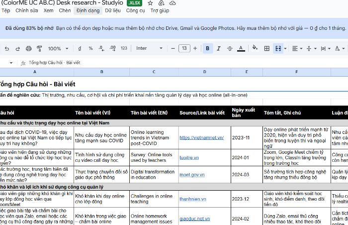This screenshot has height=225, width=348.
Task: Open text rotation dropdown
Action: click(340, 48)
